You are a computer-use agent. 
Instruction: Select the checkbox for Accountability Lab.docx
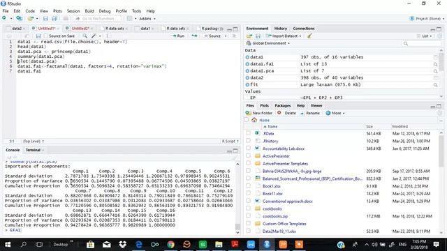coord(249,149)
